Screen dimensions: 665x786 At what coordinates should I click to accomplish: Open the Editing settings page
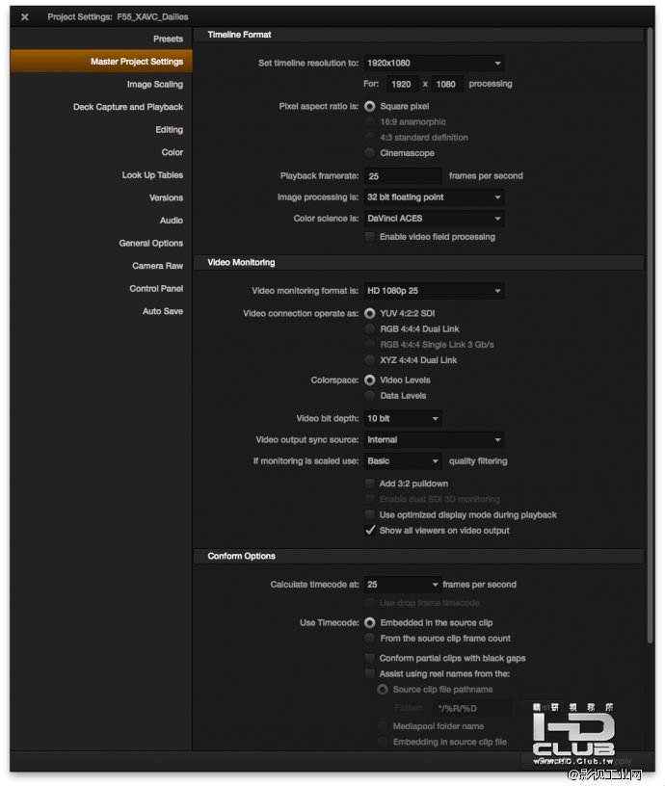[169, 130]
